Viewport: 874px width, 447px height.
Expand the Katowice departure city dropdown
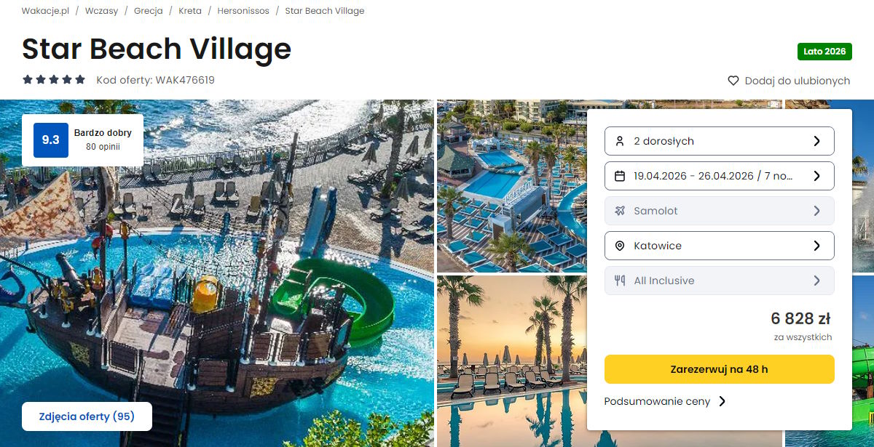(x=720, y=246)
